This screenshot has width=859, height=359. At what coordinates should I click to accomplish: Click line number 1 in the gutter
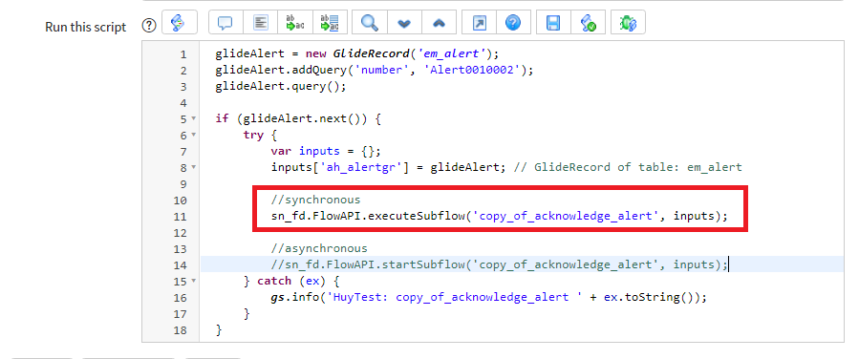[x=183, y=54]
